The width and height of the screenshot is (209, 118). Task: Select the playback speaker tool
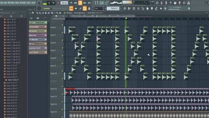click(60, 13)
